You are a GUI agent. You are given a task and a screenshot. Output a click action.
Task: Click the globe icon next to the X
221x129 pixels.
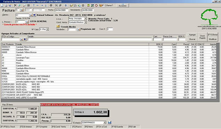(19, 5)
